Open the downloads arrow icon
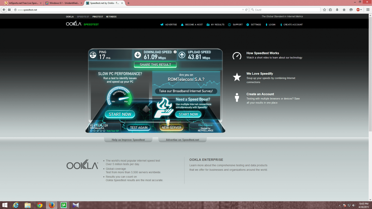 point(337,10)
